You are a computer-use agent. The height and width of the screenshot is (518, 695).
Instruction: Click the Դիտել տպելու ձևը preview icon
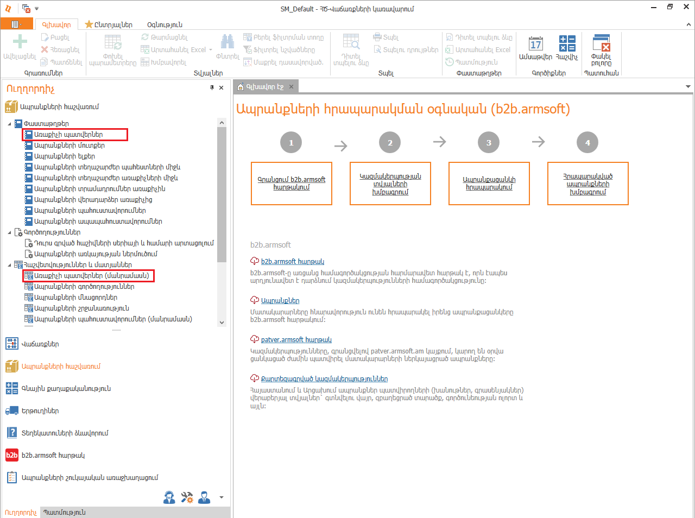pyautogui.click(x=351, y=42)
